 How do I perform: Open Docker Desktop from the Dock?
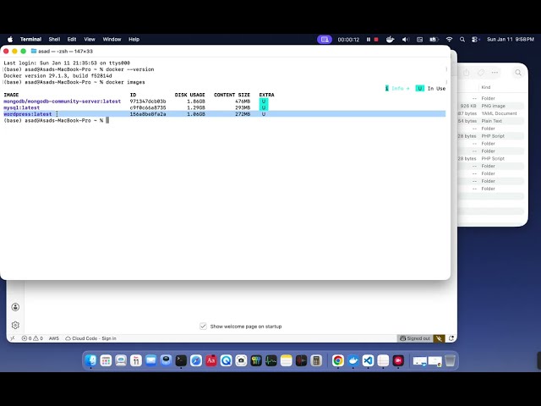[x=353, y=361]
